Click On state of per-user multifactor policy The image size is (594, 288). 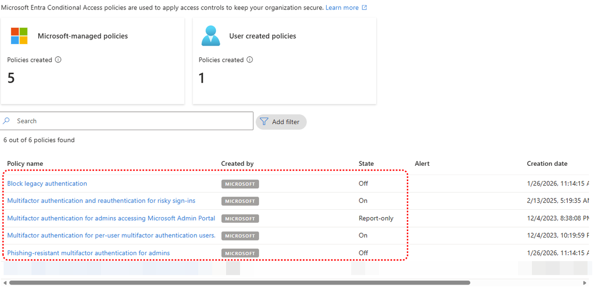[x=363, y=236]
